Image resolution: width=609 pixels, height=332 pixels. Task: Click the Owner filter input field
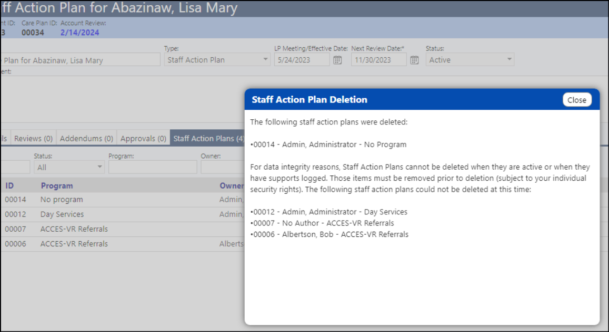223,168
